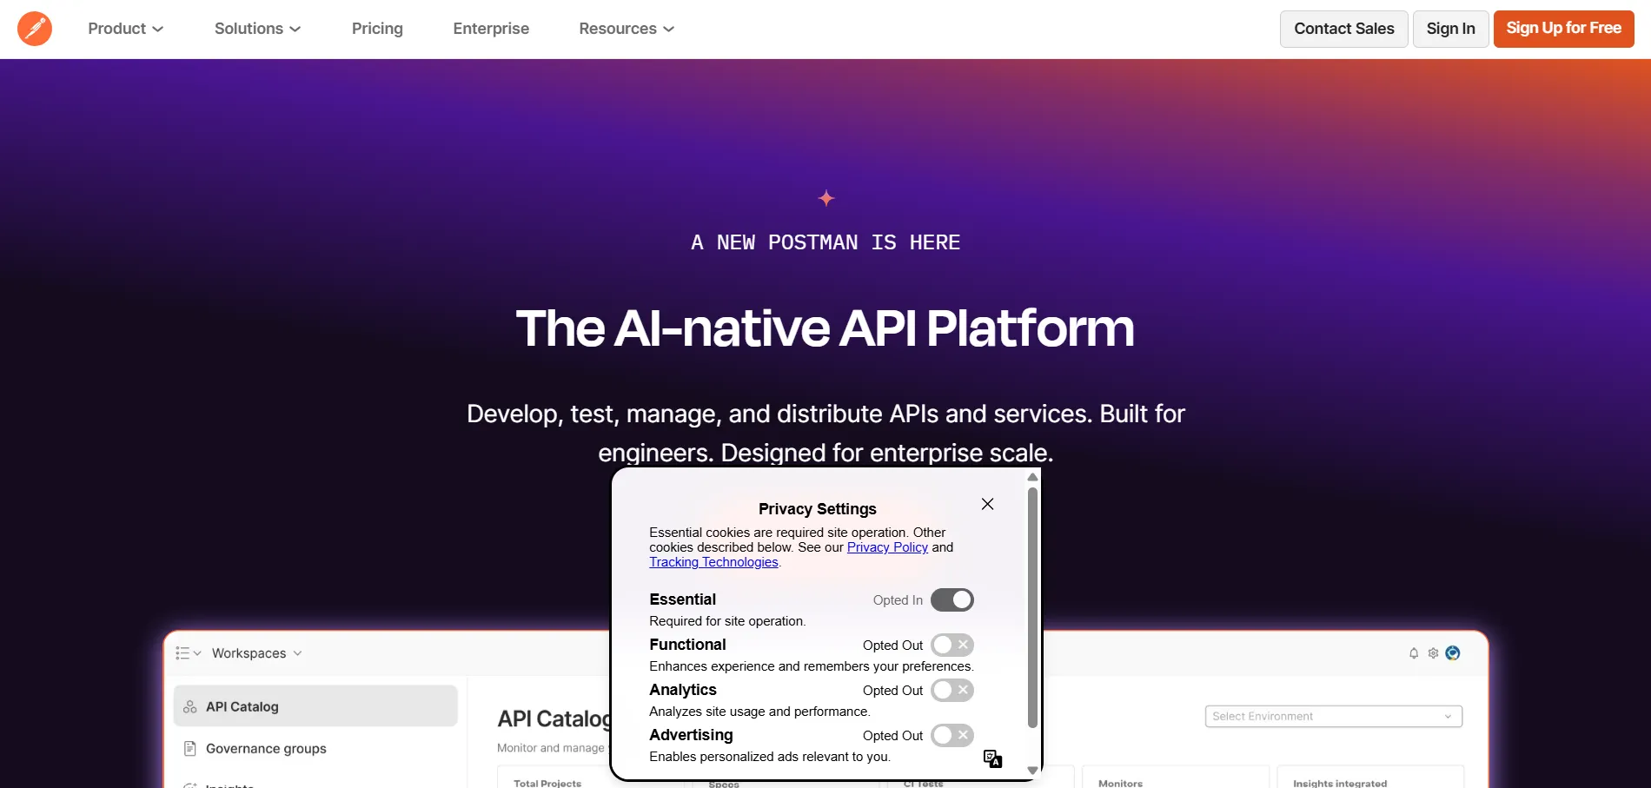Open the notifications bell in app preview
Viewport: 1651px width, 788px height.
coord(1414,653)
